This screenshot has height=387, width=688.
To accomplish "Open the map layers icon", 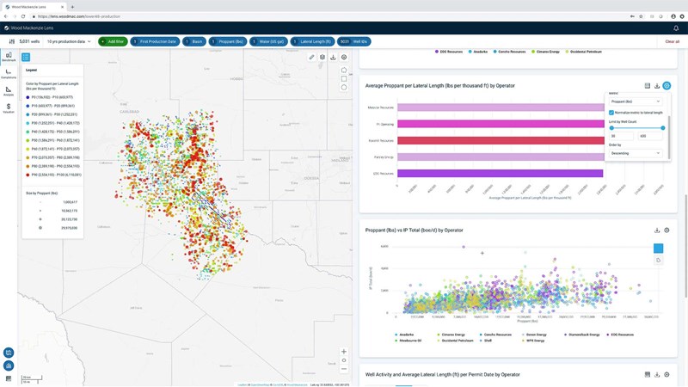I will click(322, 58).
